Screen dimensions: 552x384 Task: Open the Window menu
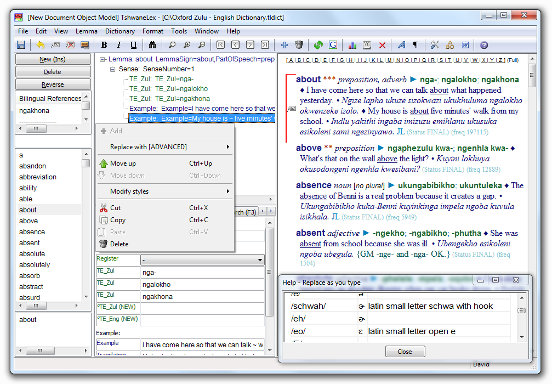[207, 31]
